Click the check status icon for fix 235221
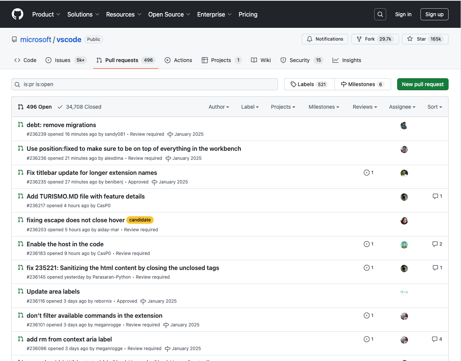The image size is (461, 361). [x=367, y=268]
